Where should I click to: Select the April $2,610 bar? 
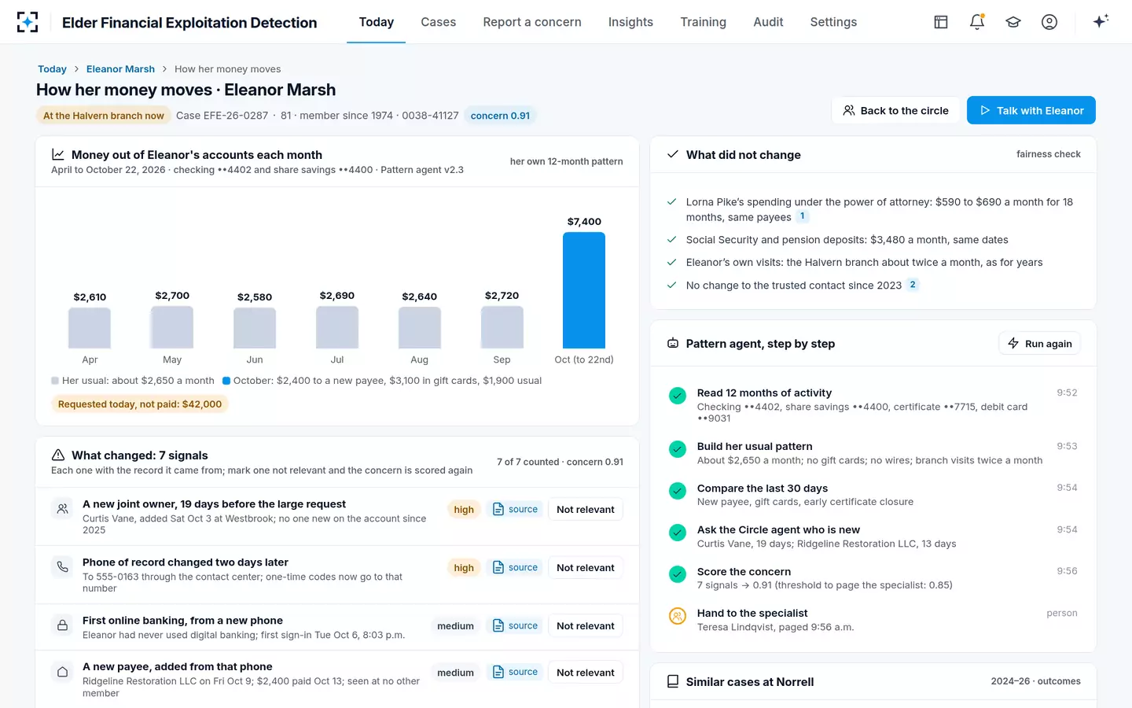(x=90, y=328)
